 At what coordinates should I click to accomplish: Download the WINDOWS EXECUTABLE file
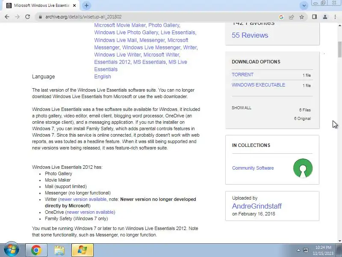coord(258,85)
